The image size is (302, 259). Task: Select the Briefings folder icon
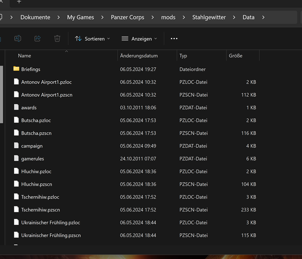(x=16, y=69)
